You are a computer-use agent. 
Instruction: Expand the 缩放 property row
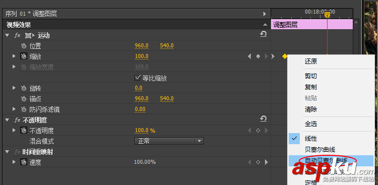(x=14, y=56)
